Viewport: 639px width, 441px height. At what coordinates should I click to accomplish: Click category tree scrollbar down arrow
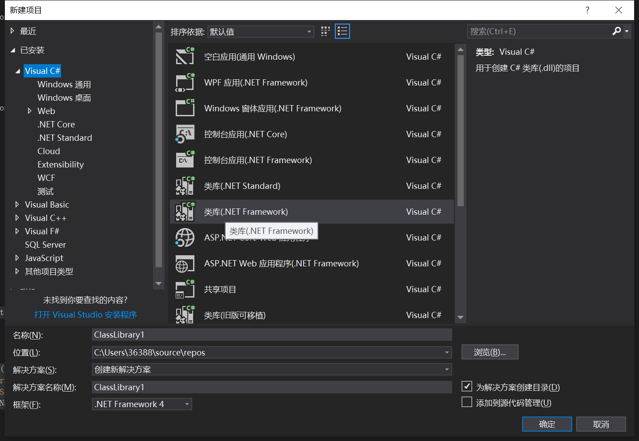click(158, 283)
